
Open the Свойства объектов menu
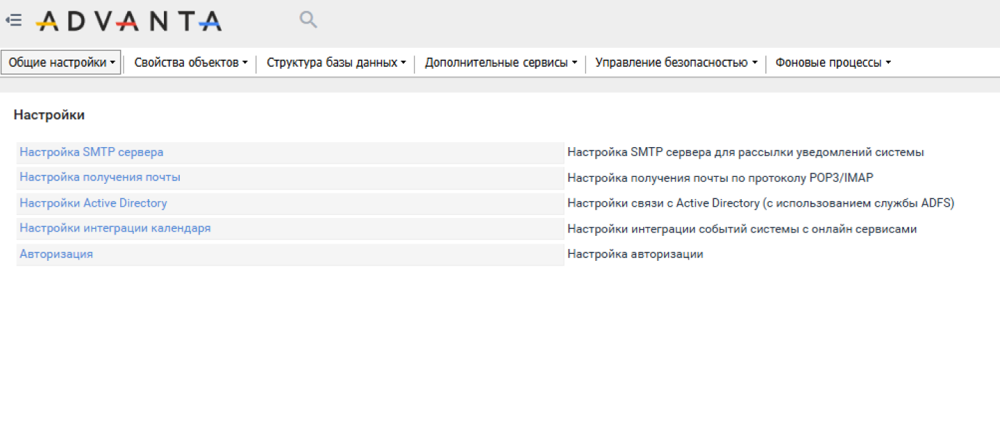tap(190, 62)
